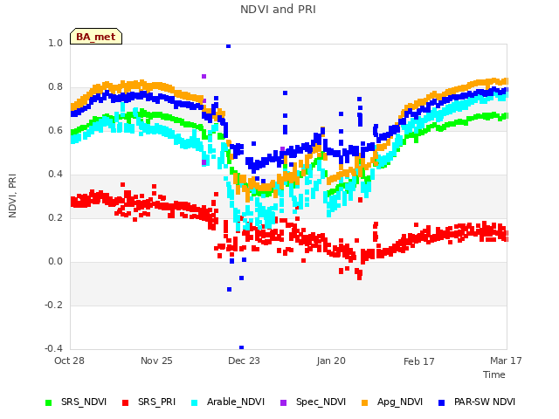Click the -0.4 Y axis value
Viewport: 559px width, 419px height.
coord(53,348)
